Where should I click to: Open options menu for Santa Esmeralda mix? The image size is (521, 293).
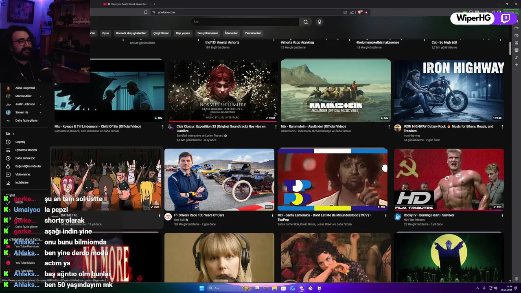click(385, 216)
